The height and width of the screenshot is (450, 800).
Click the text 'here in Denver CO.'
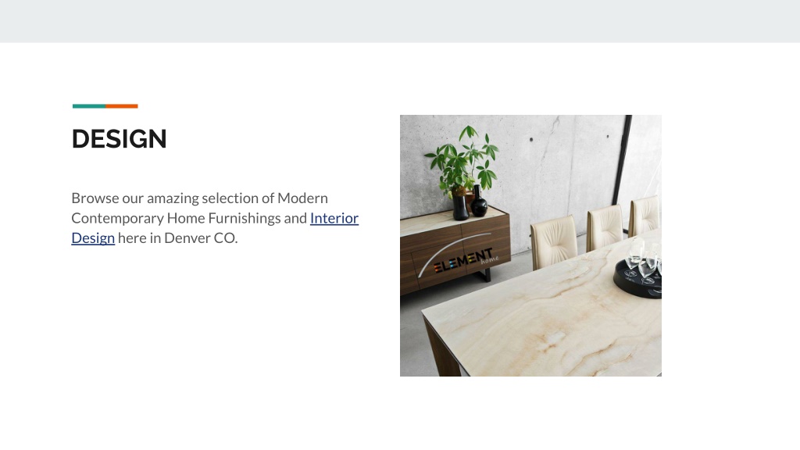pos(177,238)
